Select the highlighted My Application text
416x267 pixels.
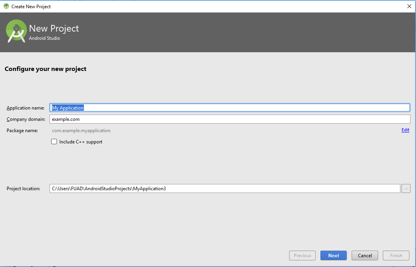click(67, 108)
